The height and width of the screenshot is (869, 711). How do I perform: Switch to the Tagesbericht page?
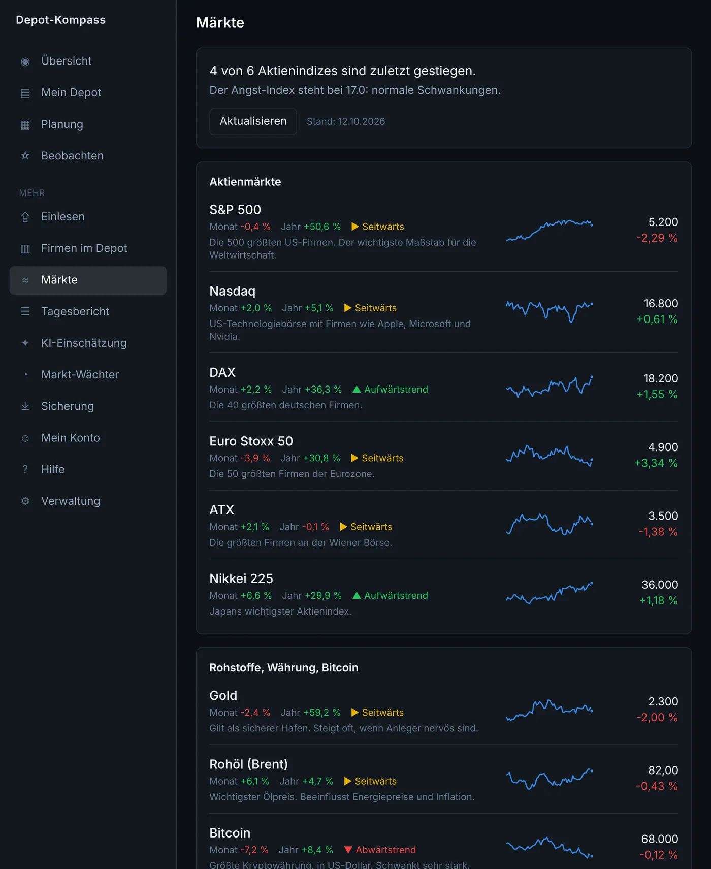[x=88, y=311]
